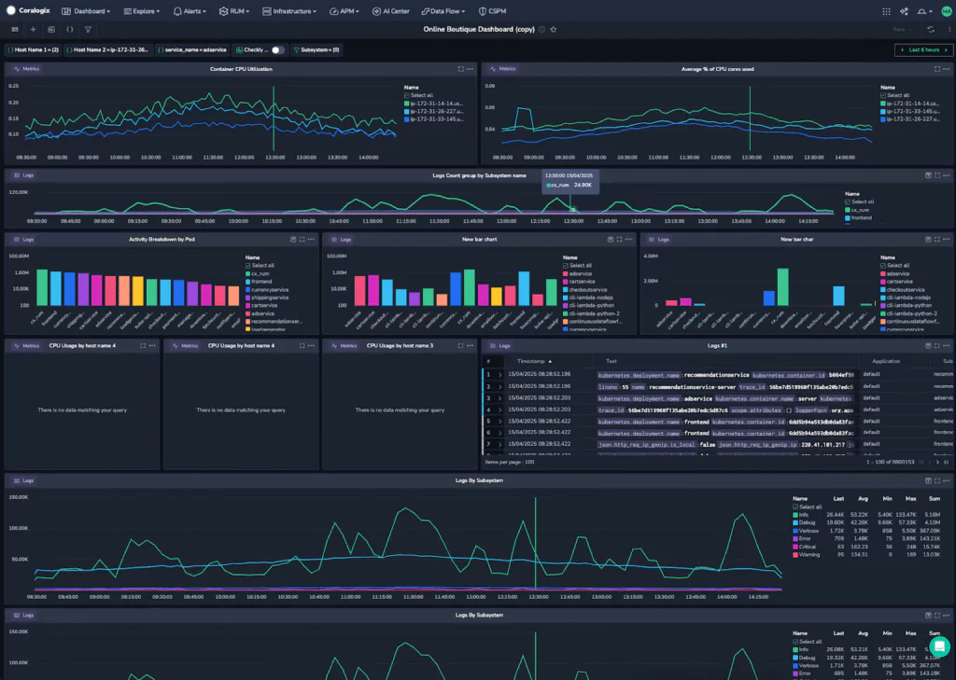Open the Subsystem filter dropdown
Image resolution: width=956 pixels, height=680 pixels.
pos(316,49)
